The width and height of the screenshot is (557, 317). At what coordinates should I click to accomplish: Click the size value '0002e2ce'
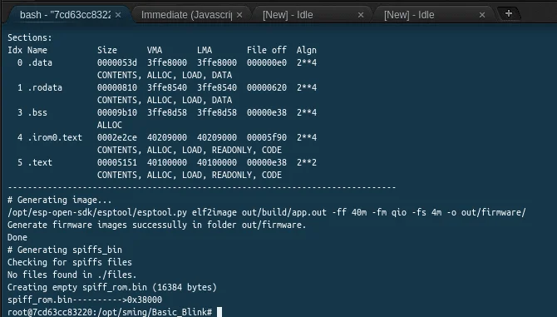click(x=117, y=137)
